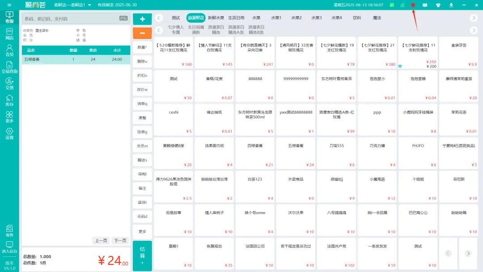Image resolution: width=483 pixels, height=272 pixels.
Task: Expand the 荟鲜店1 store dropdown
Action: coord(89,5)
